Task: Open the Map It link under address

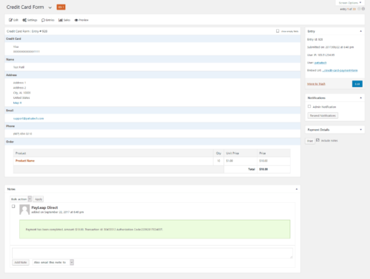Action: [17, 103]
